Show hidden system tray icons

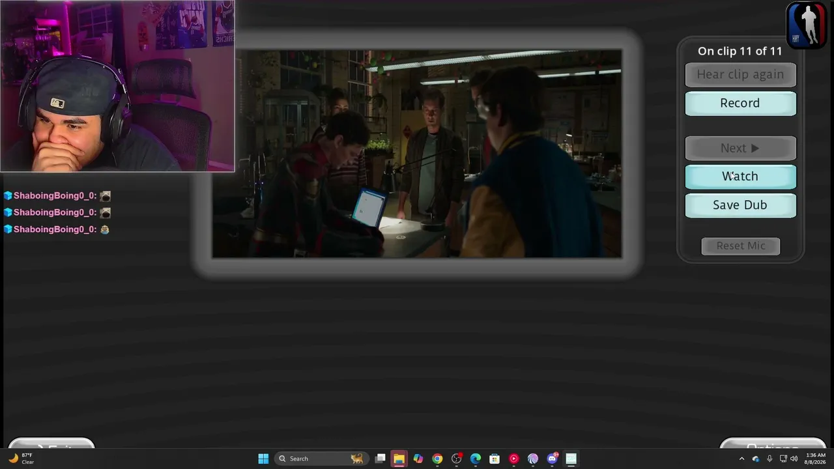[741, 459]
